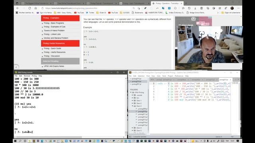Close the active Sublime Text file tab

click(x=230, y=80)
